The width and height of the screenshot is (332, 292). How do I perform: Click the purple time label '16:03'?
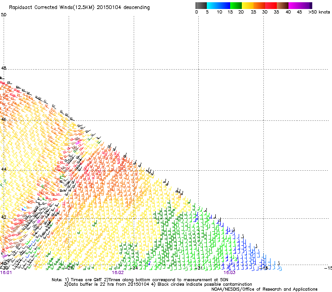[230, 273]
